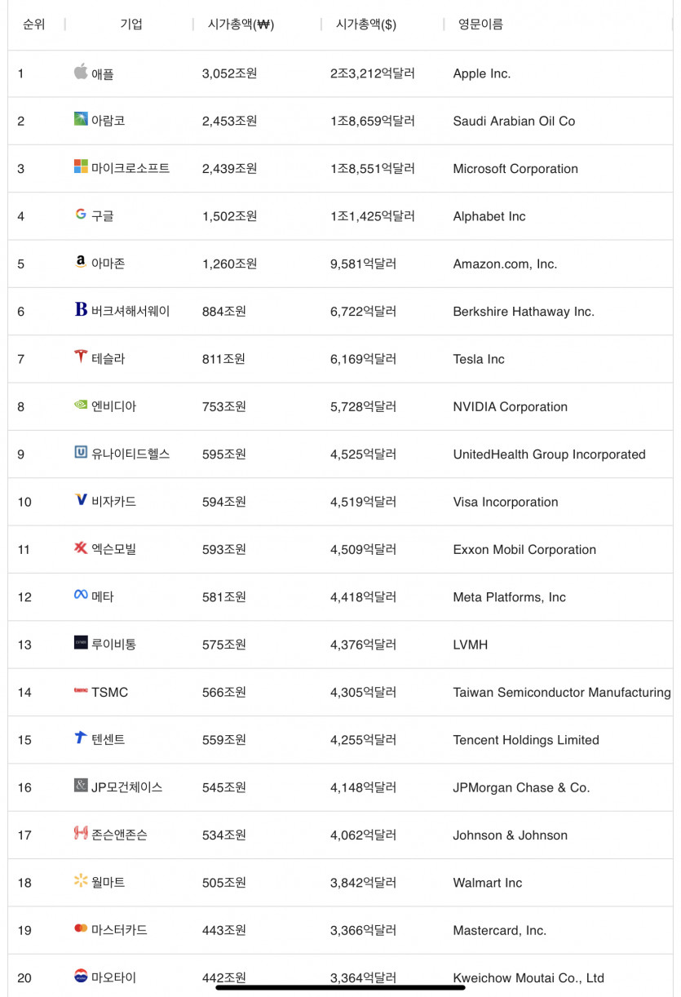
Task: Select the Microsoft four-color logo
Action: click(x=81, y=166)
